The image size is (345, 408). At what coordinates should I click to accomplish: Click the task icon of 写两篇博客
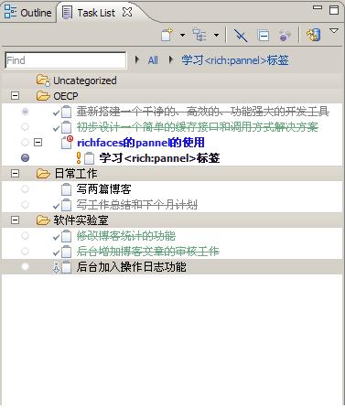click(x=66, y=189)
